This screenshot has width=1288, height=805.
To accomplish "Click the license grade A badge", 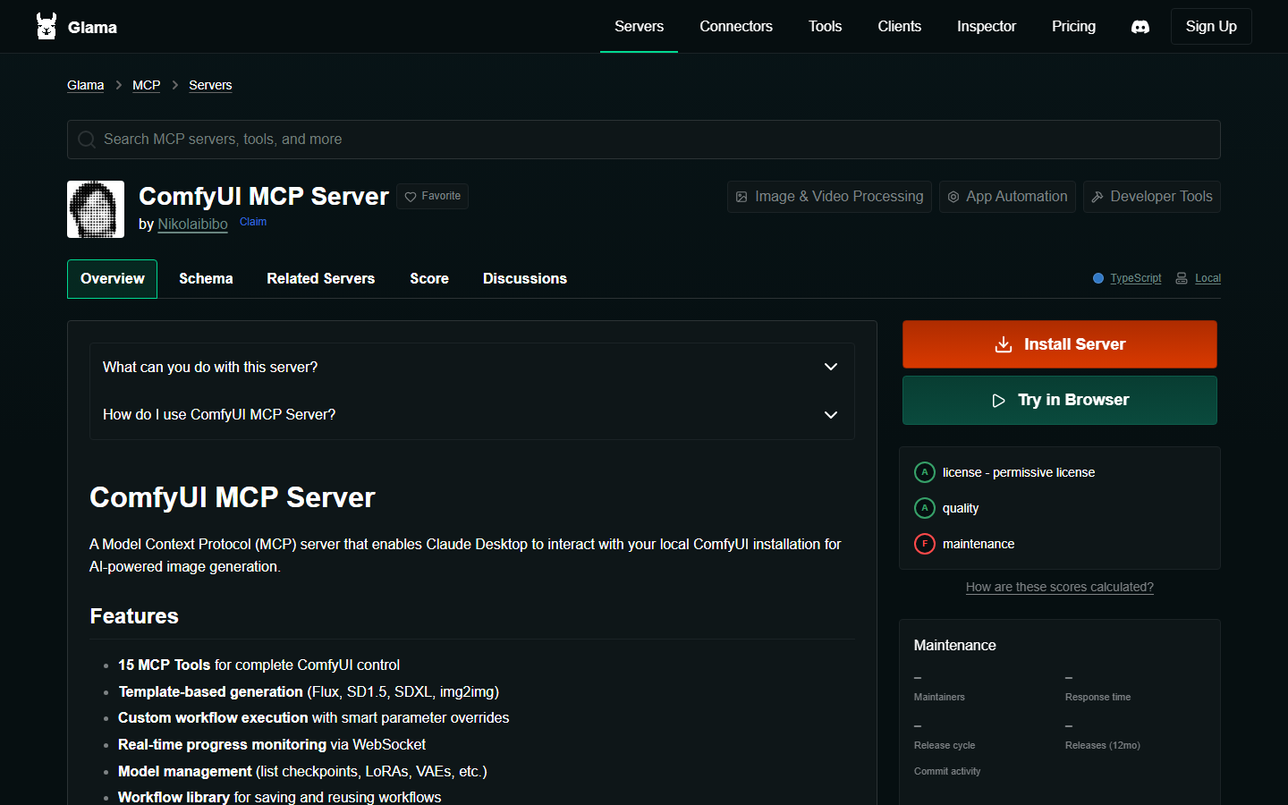I will 925,472.
